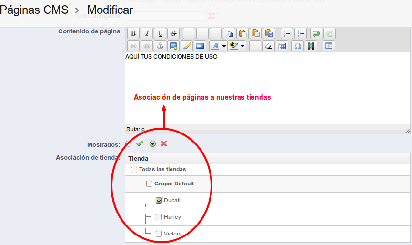This screenshot has width=412, height=245.
Task: Uncheck the Ducati store checkbox
Action: (159, 201)
